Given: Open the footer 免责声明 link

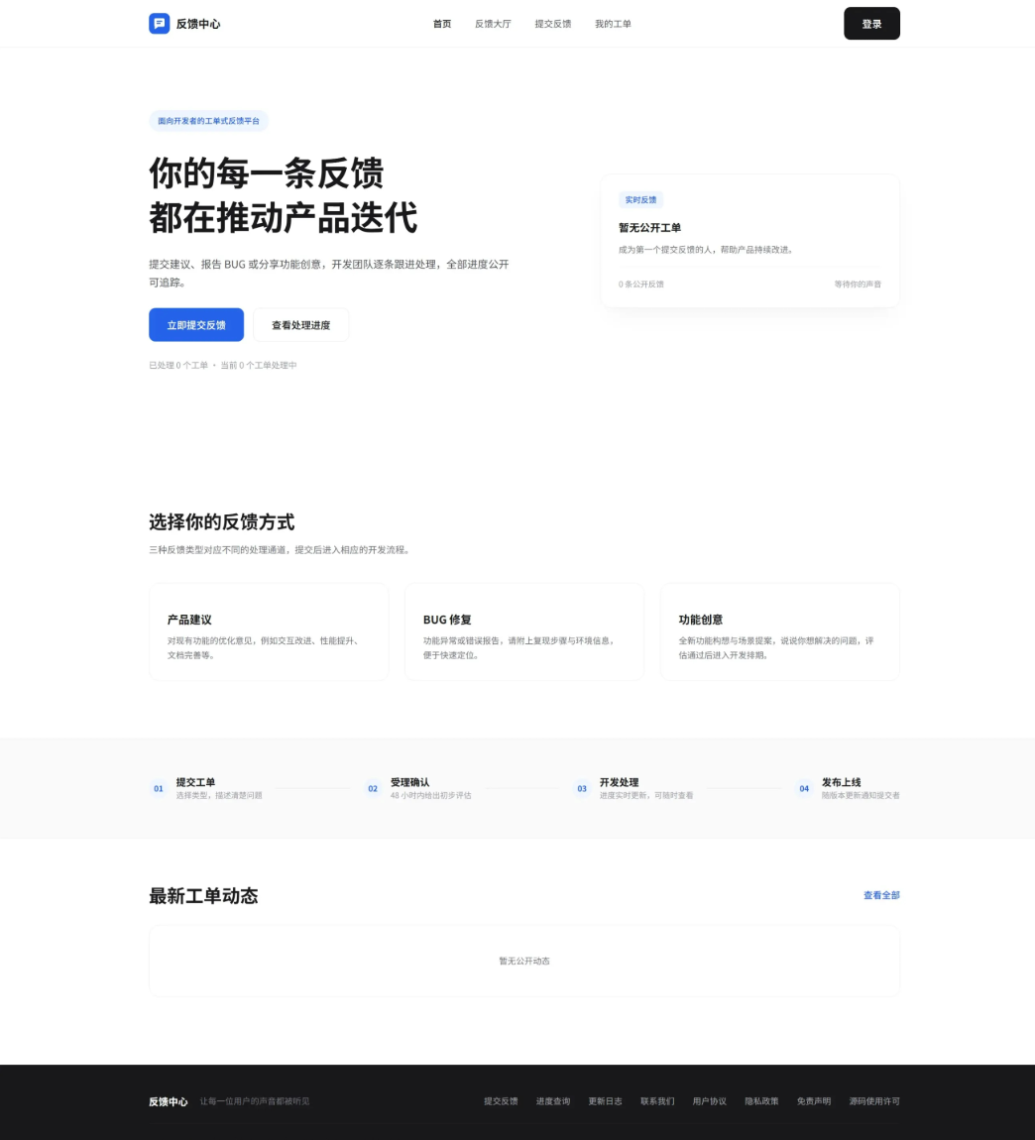Looking at the screenshot, I should [x=814, y=1101].
